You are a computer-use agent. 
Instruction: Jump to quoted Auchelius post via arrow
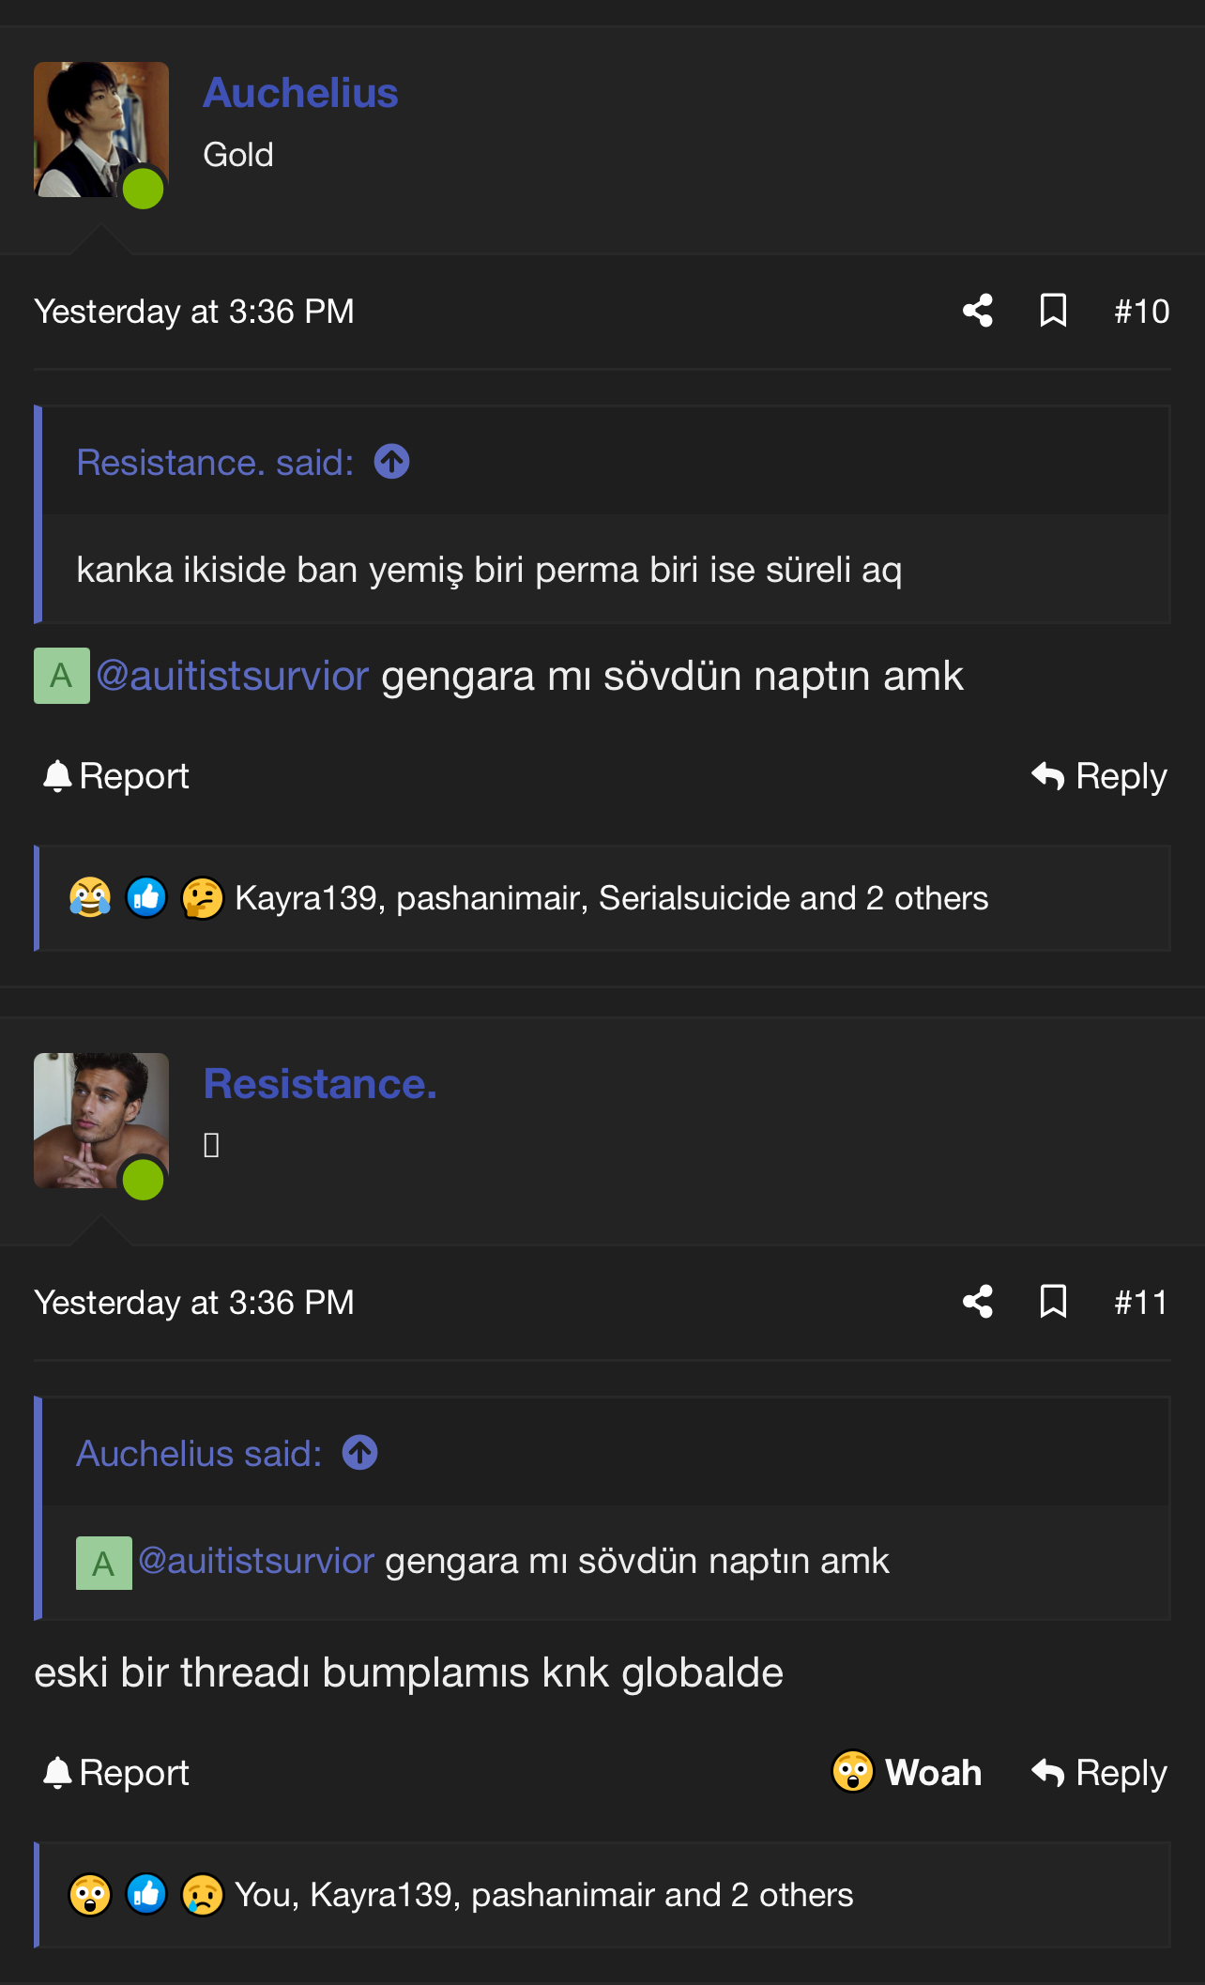[359, 1453]
